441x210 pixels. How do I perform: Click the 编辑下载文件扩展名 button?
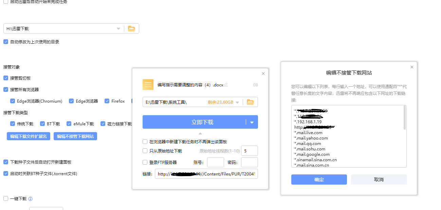click(x=29, y=136)
